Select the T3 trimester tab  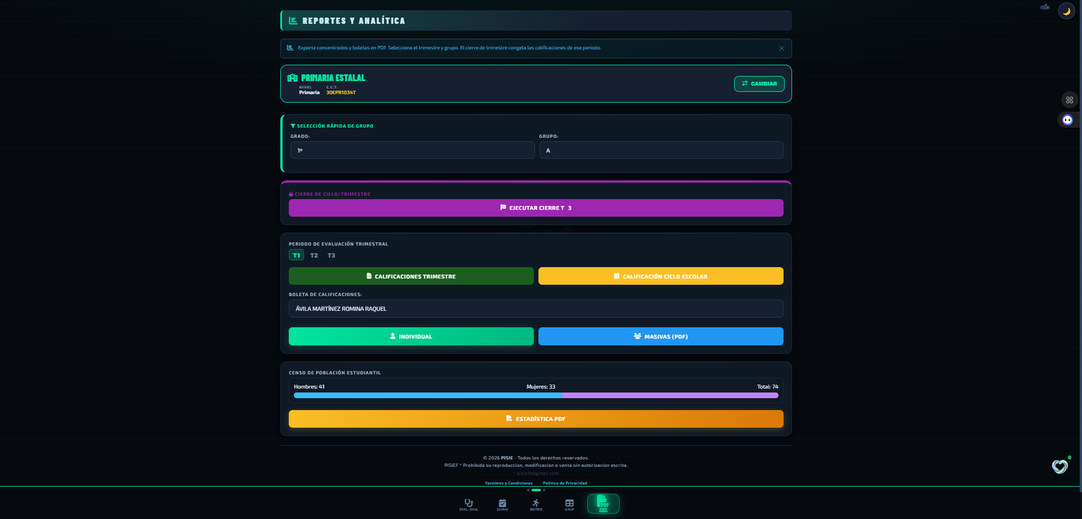coord(331,255)
